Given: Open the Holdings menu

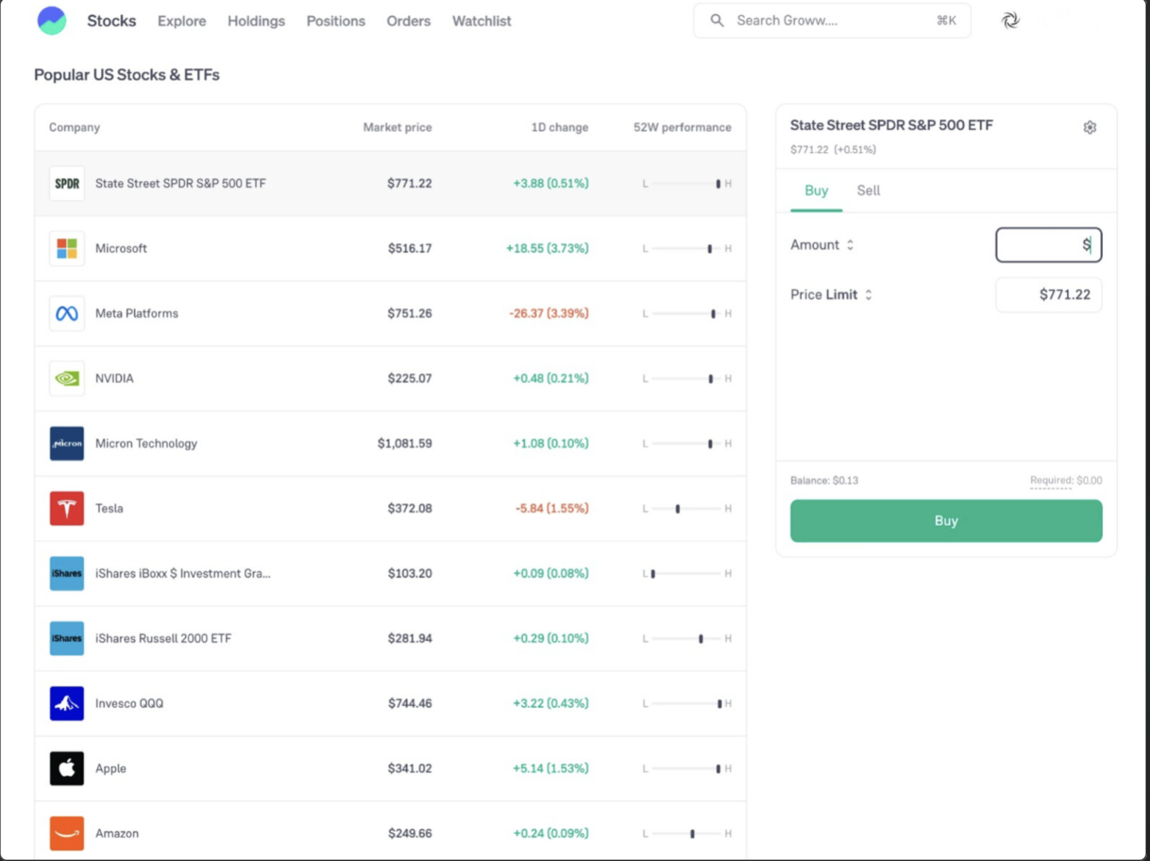Looking at the screenshot, I should tap(256, 22).
